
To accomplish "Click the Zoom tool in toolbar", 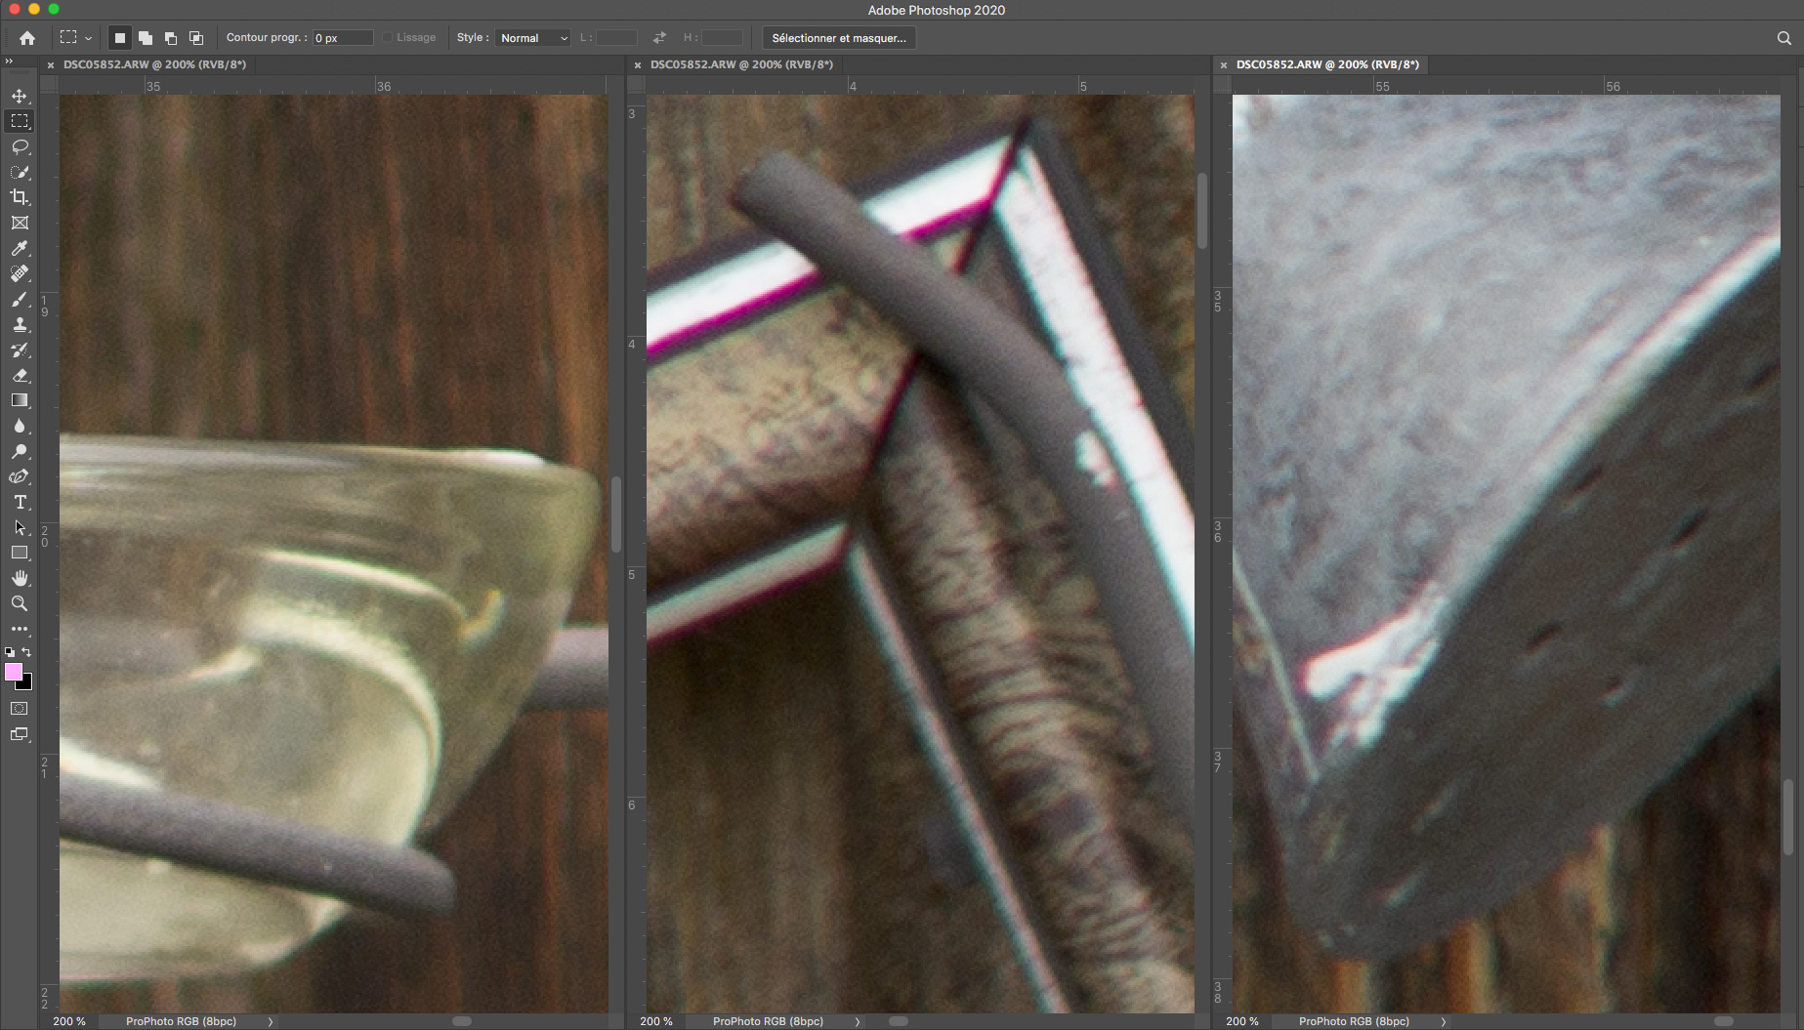I will pyautogui.click(x=20, y=603).
